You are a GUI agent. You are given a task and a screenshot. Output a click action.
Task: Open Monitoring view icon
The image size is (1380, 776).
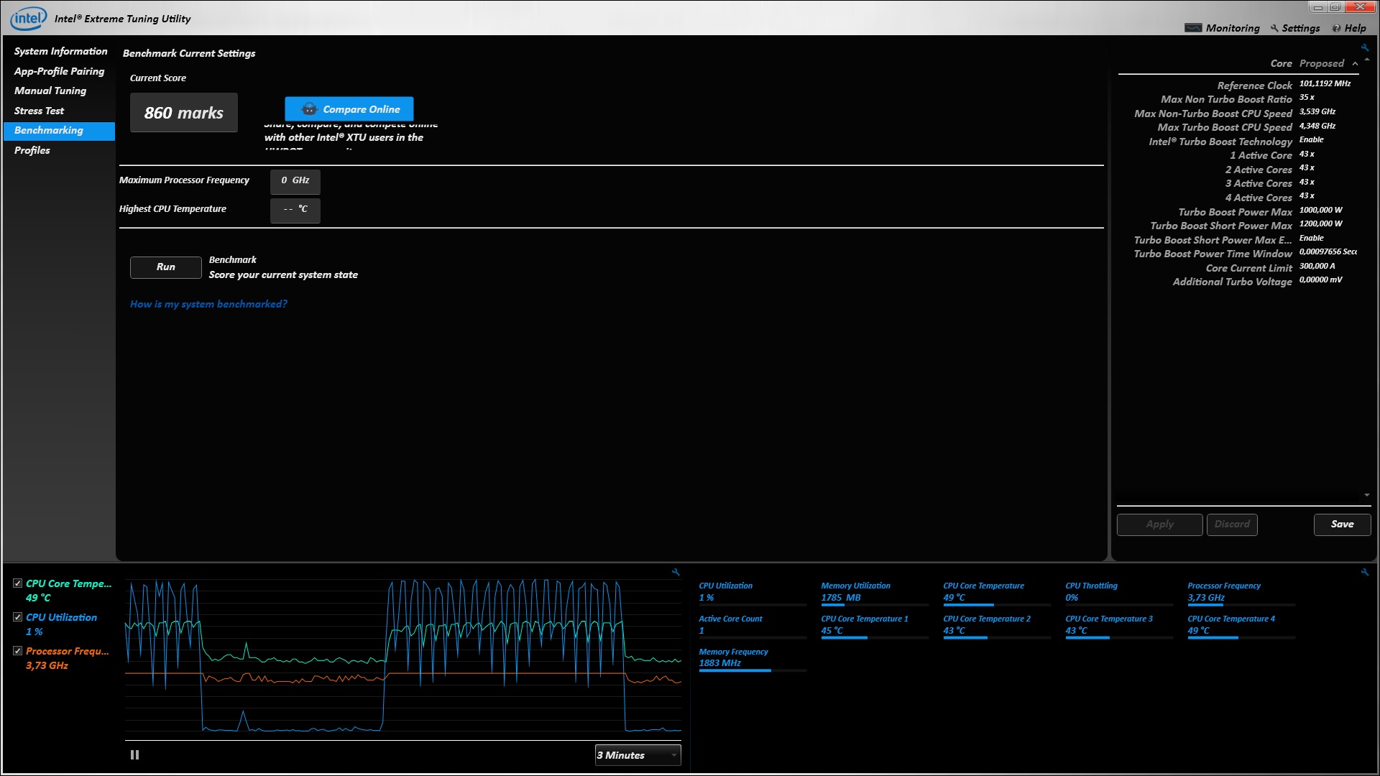(x=1193, y=28)
